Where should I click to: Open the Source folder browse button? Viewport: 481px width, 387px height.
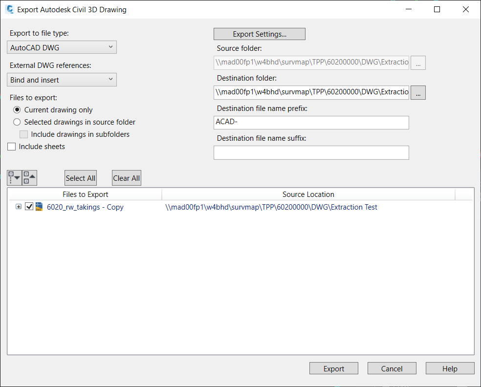click(x=418, y=63)
